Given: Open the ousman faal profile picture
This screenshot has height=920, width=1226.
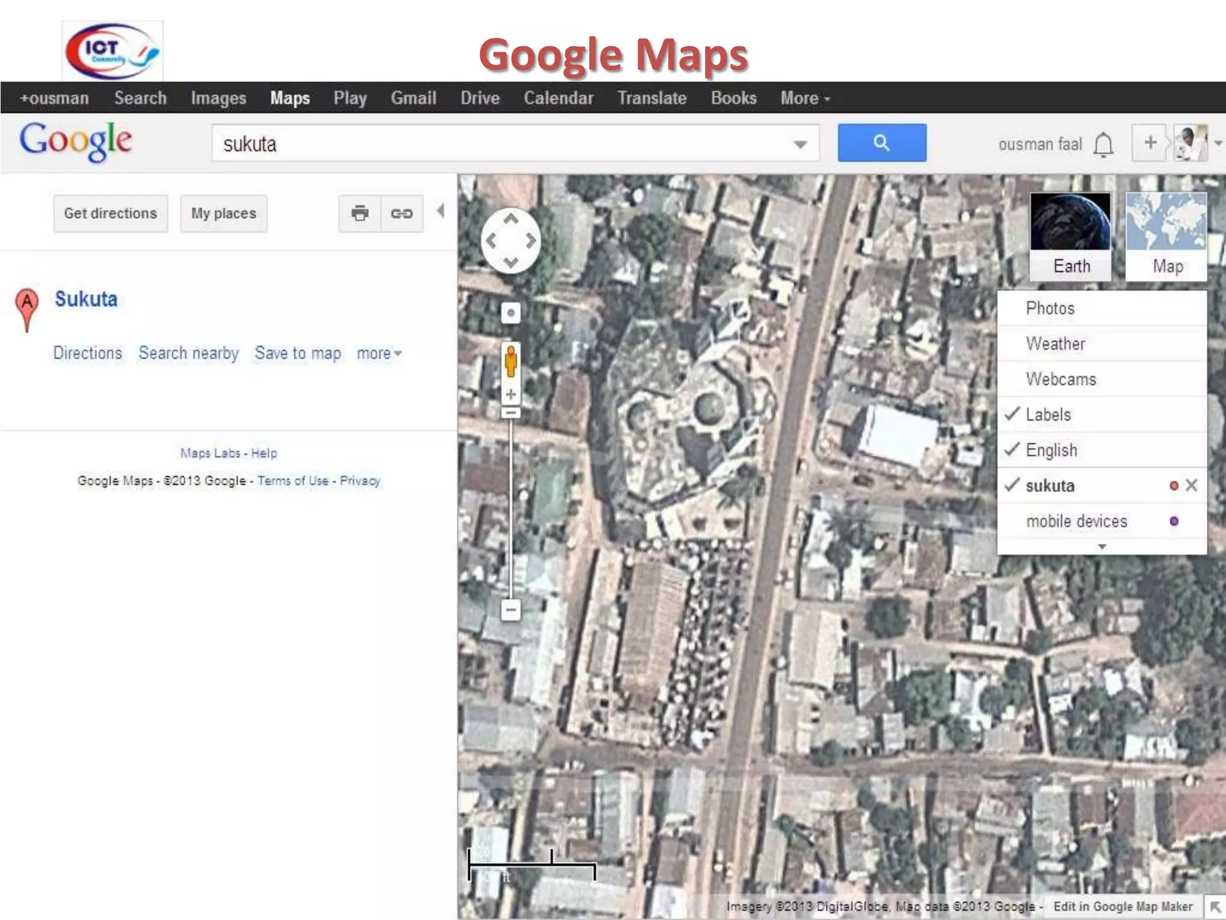Looking at the screenshot, I should tap(1191, 143).
